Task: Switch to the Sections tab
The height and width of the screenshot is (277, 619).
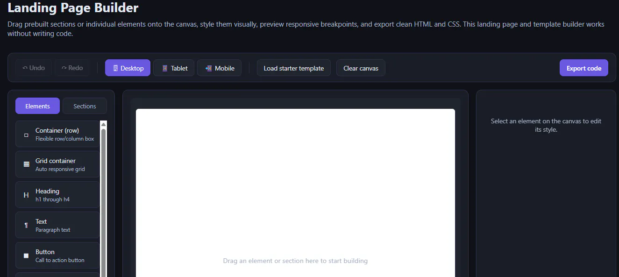Action: click(85, 106)
